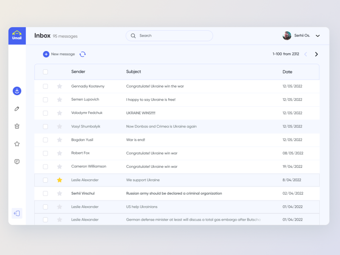Click into the Search input field
The image size is (340, 255).
click(x=169, y=36)
